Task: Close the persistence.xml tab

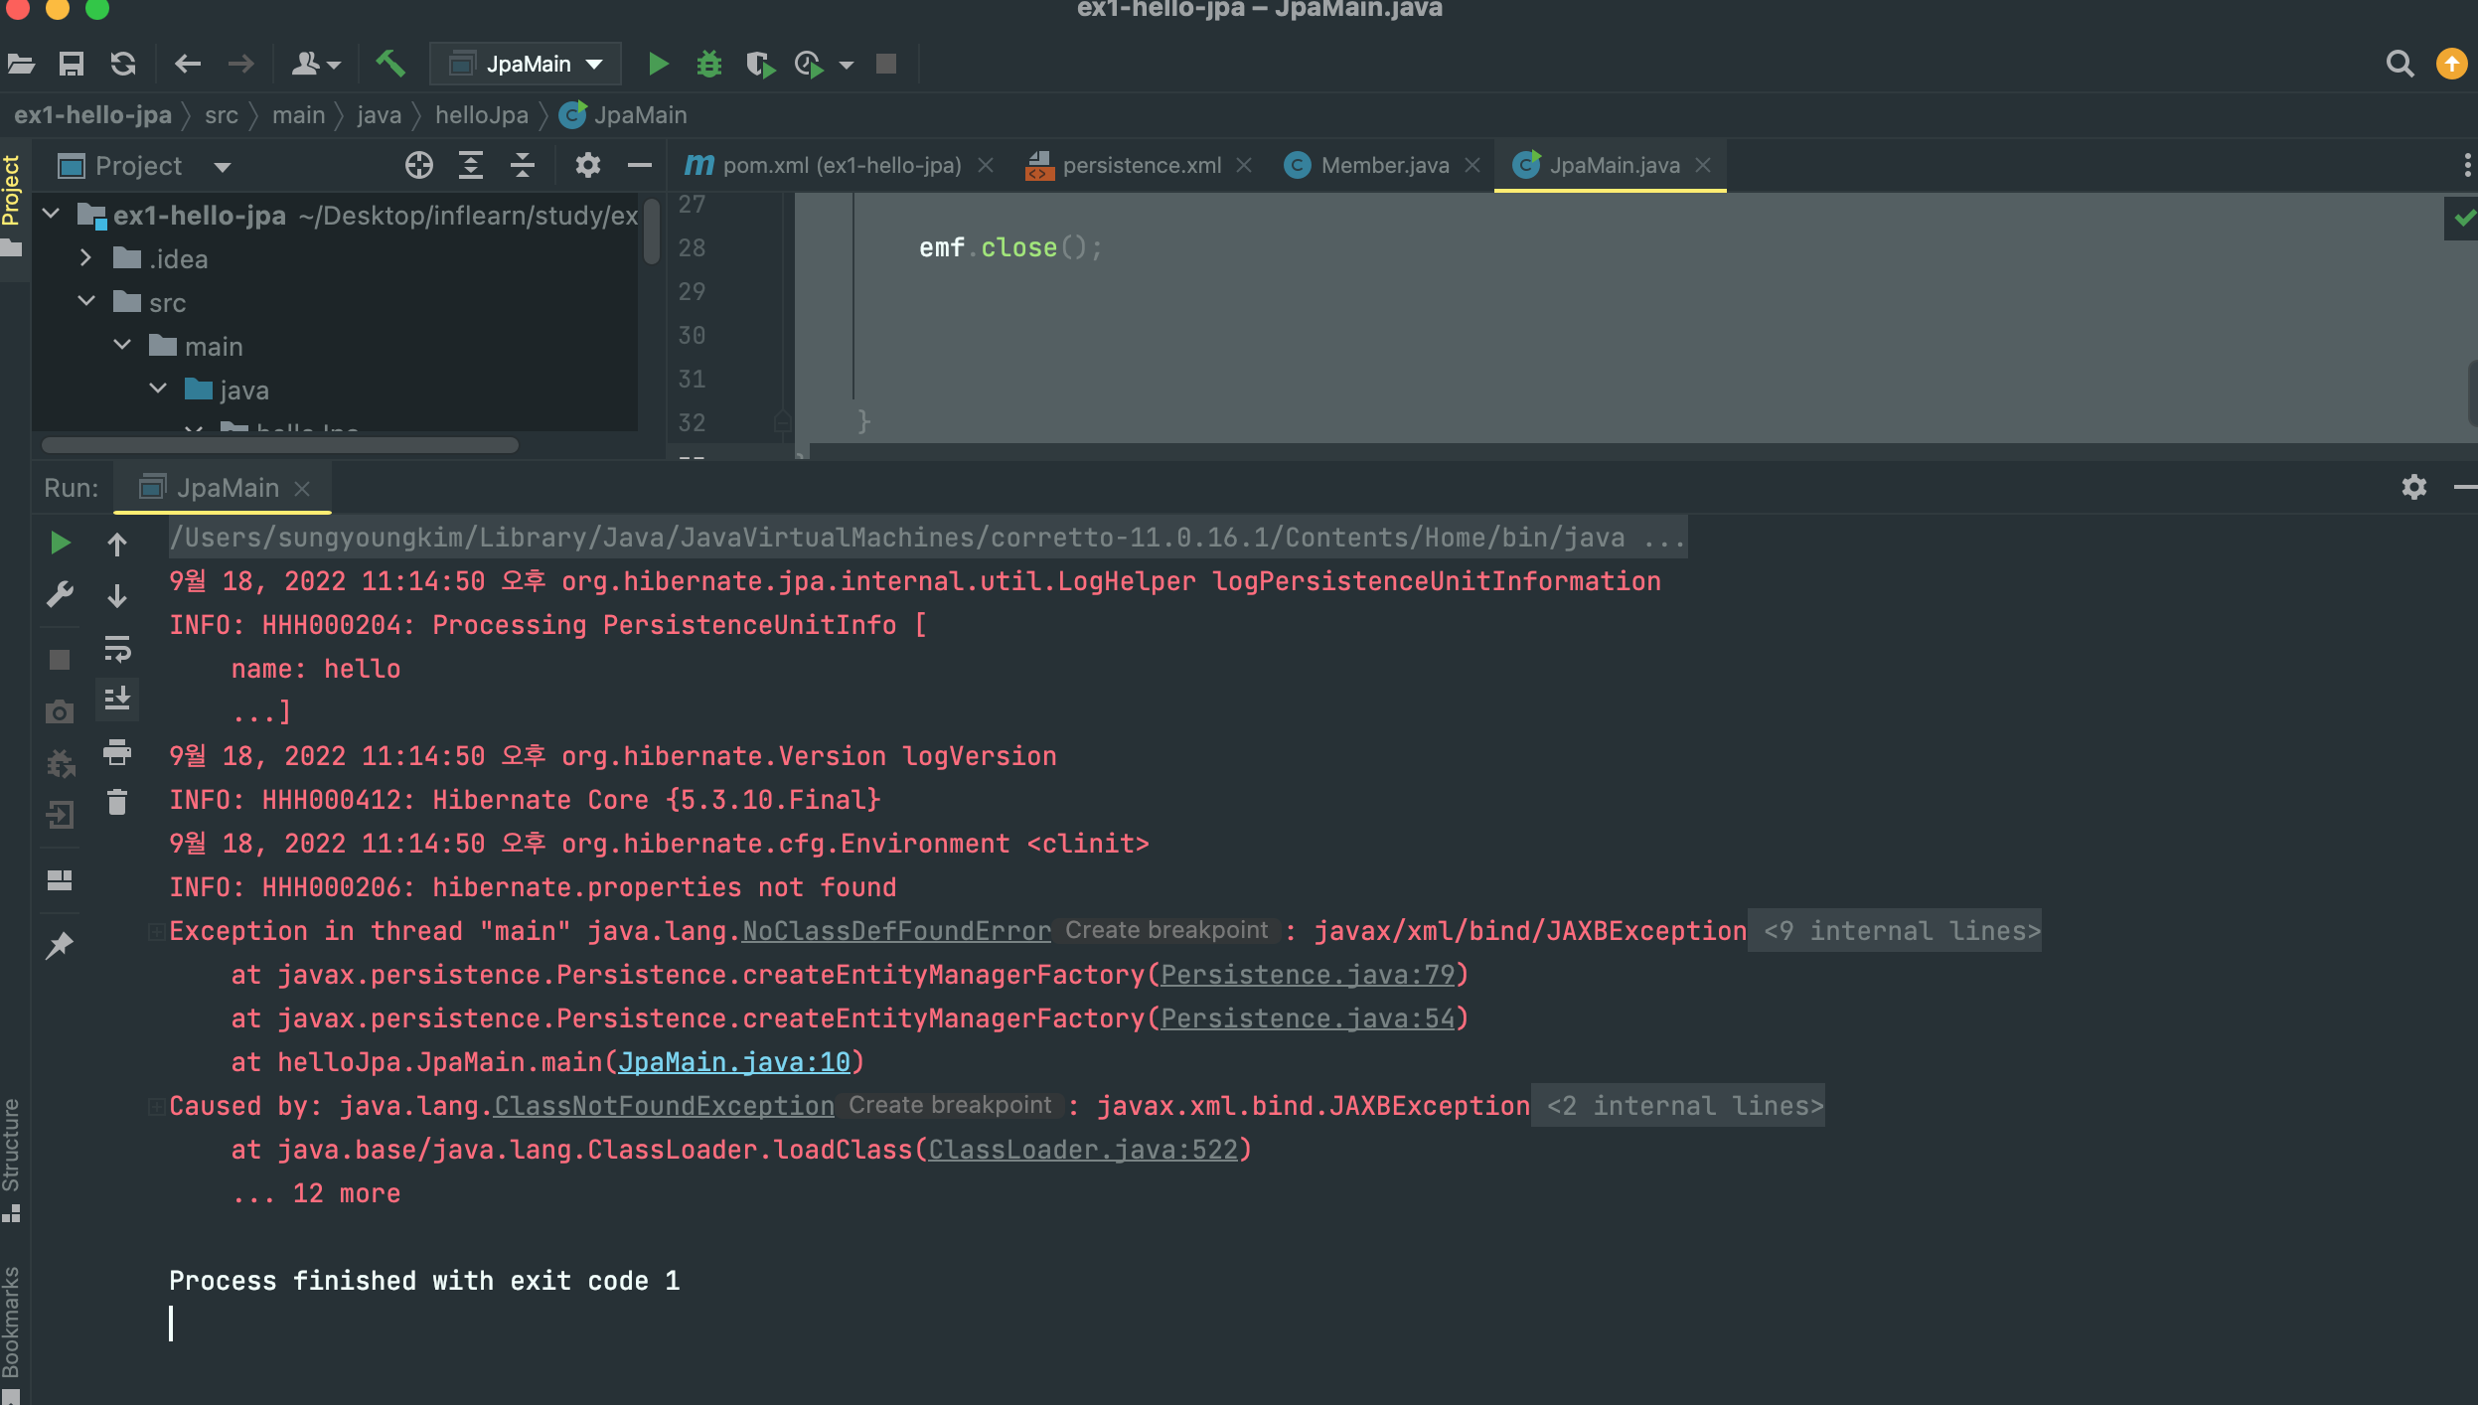Action: pos(1243,166)
